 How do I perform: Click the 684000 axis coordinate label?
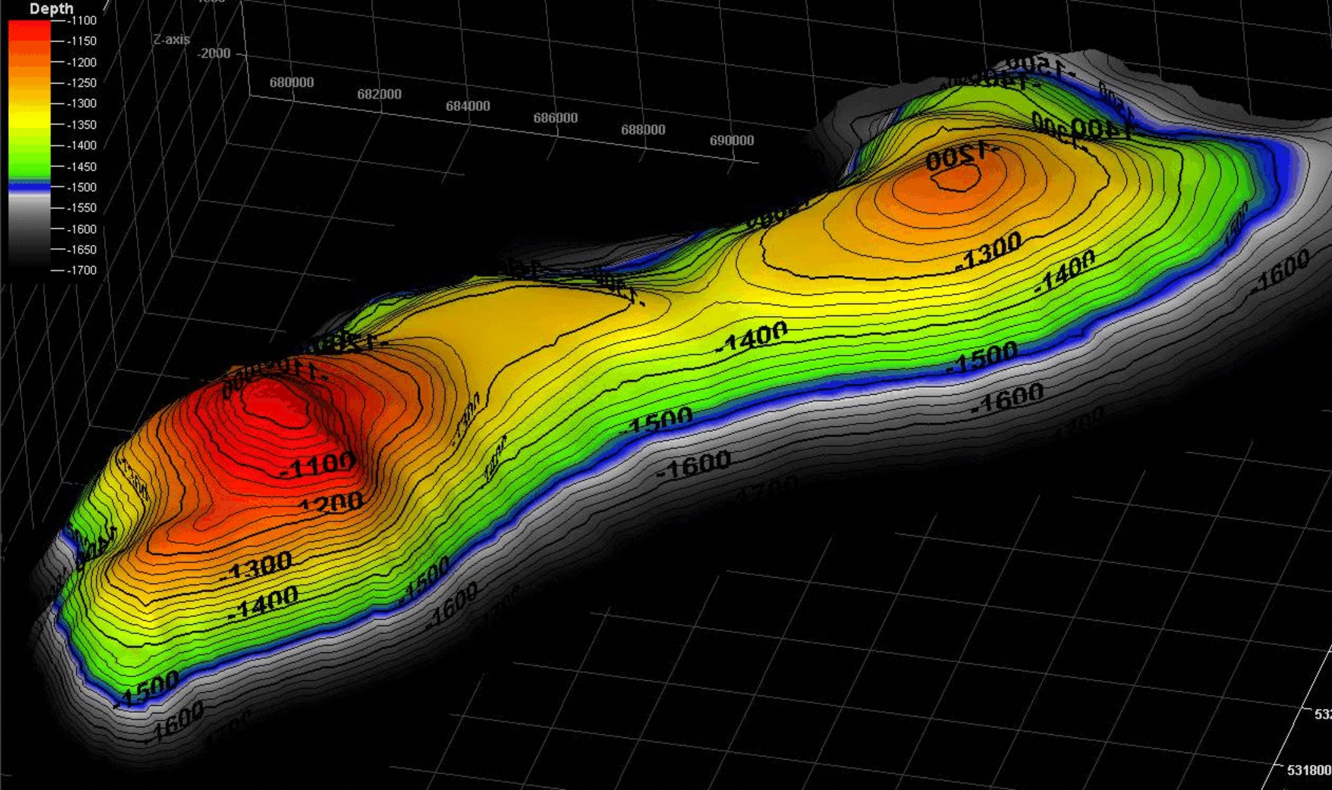pyautogui.click(x=467, y=106)
